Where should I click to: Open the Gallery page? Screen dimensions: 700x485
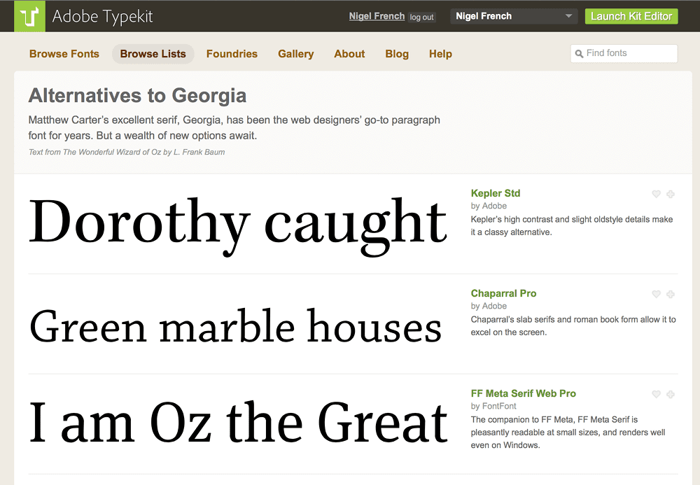(295, 54)
